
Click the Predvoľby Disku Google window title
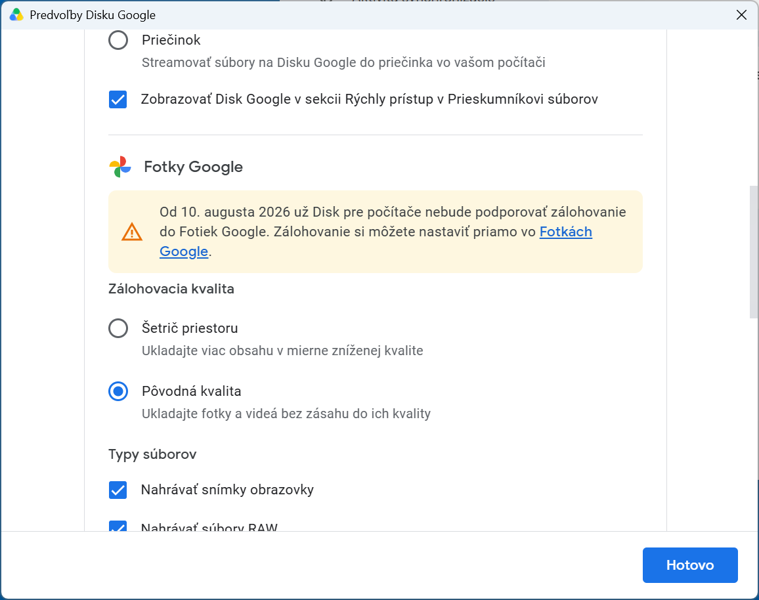[93, 15]
